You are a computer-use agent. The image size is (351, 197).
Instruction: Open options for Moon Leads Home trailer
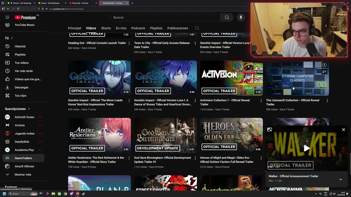point(129,101)
